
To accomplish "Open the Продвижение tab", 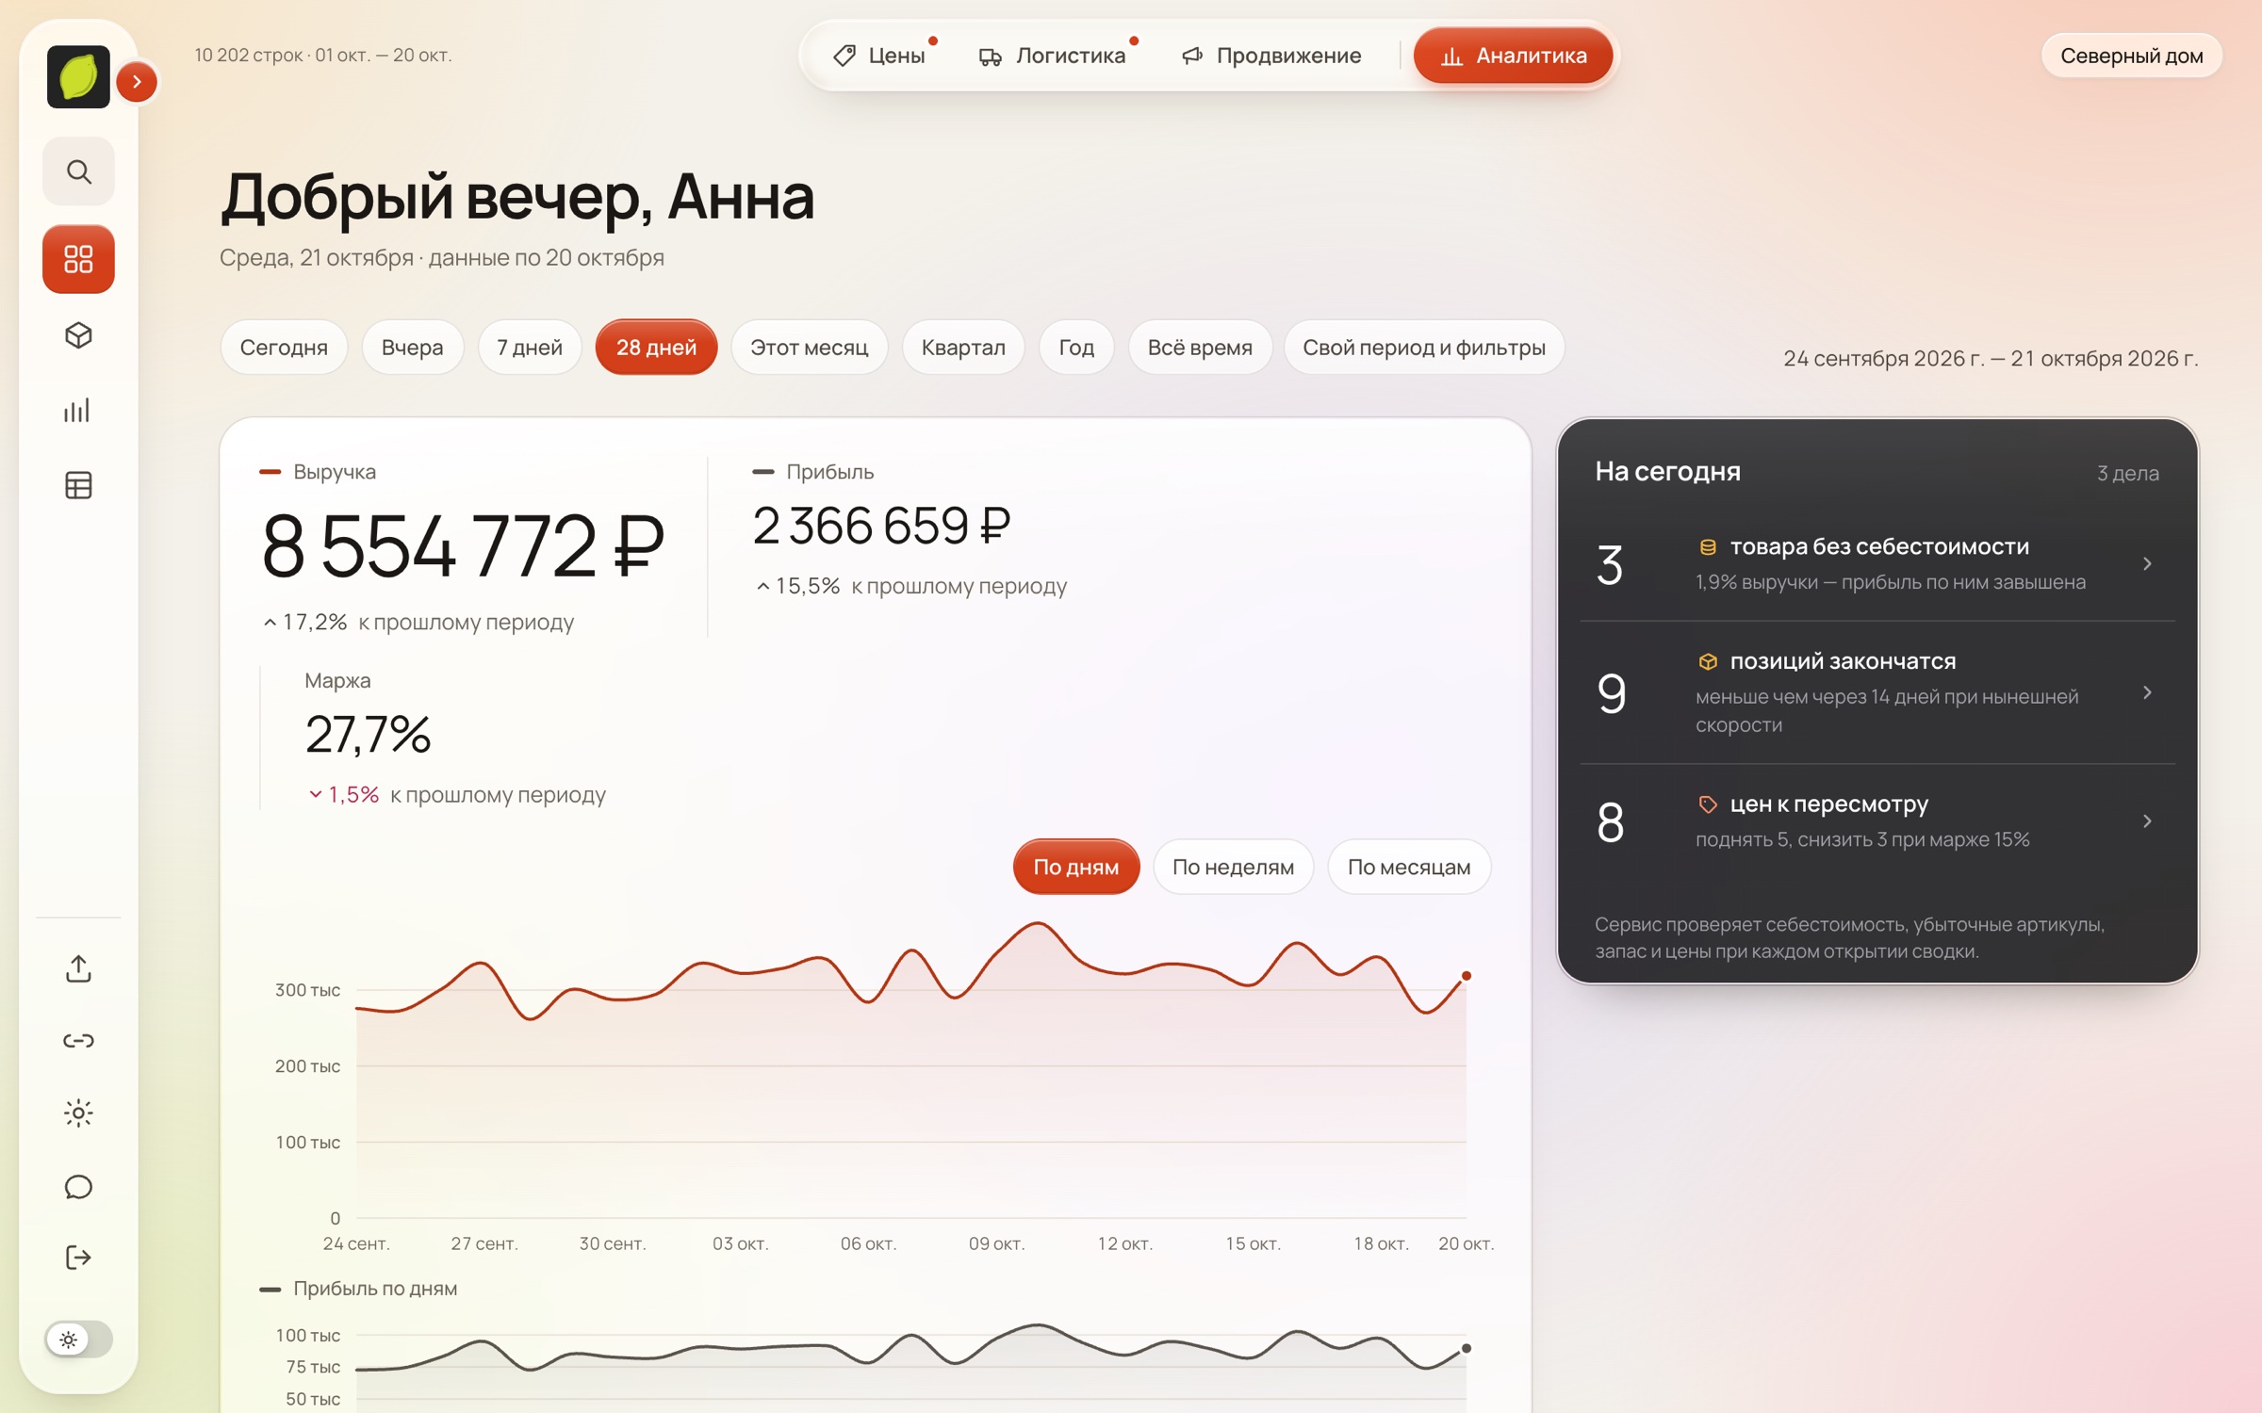I will click(1270, 56).
